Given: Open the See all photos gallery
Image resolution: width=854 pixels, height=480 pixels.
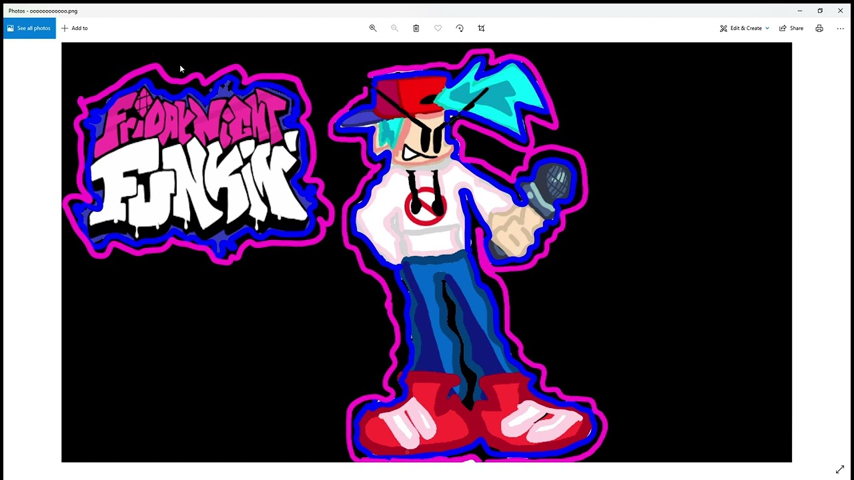Looking at the screenshot, I should 29,28.
